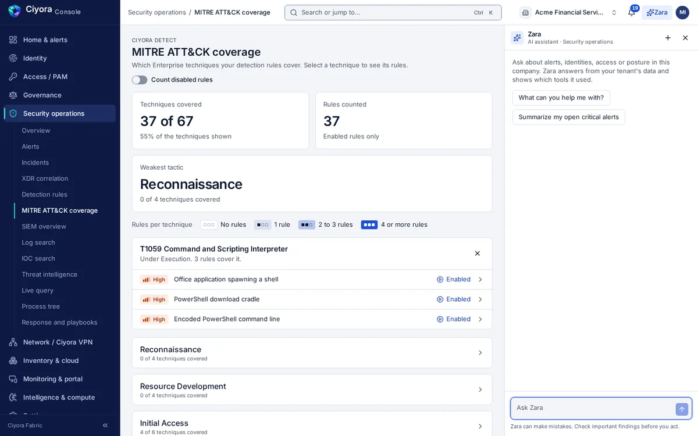Open PowerShell download cradle rule

click(x=312, y=299)
